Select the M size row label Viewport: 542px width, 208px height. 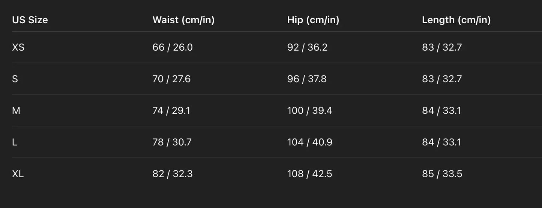pyautogui.click(x=16, y=110)
